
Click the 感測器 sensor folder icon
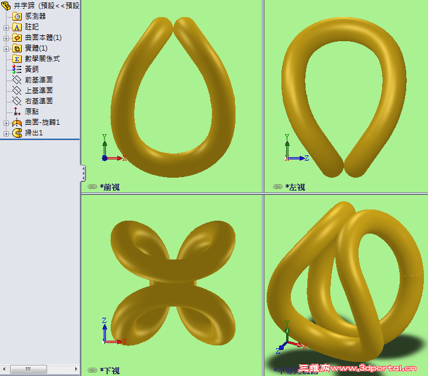[x=17, y=16]
